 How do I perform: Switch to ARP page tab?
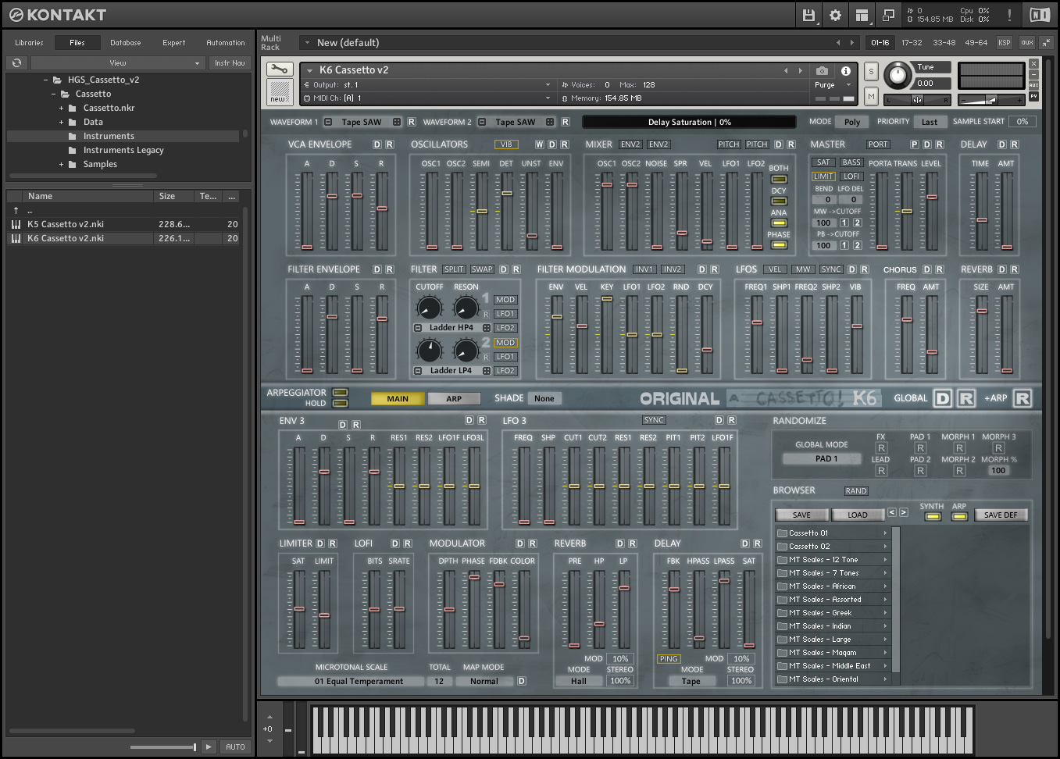click(454, 398)
